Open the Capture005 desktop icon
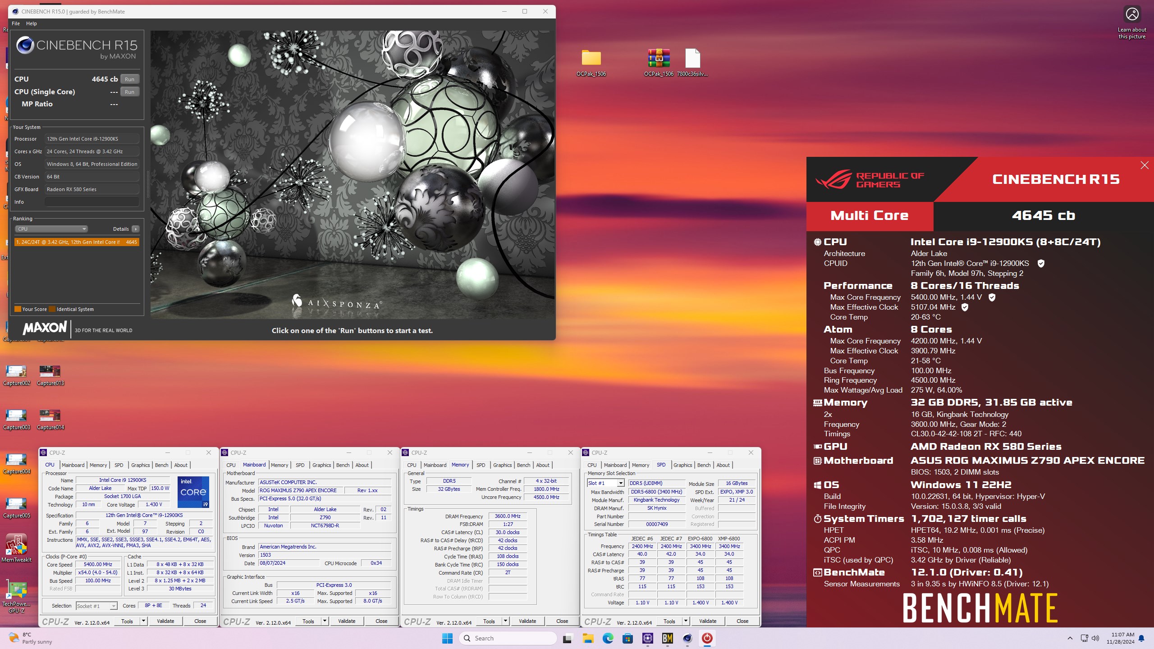1154x649 pixels. [x=17, y=507]
